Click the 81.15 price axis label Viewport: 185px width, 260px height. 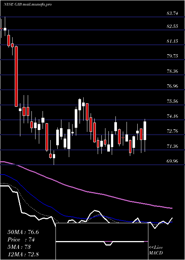172,41
